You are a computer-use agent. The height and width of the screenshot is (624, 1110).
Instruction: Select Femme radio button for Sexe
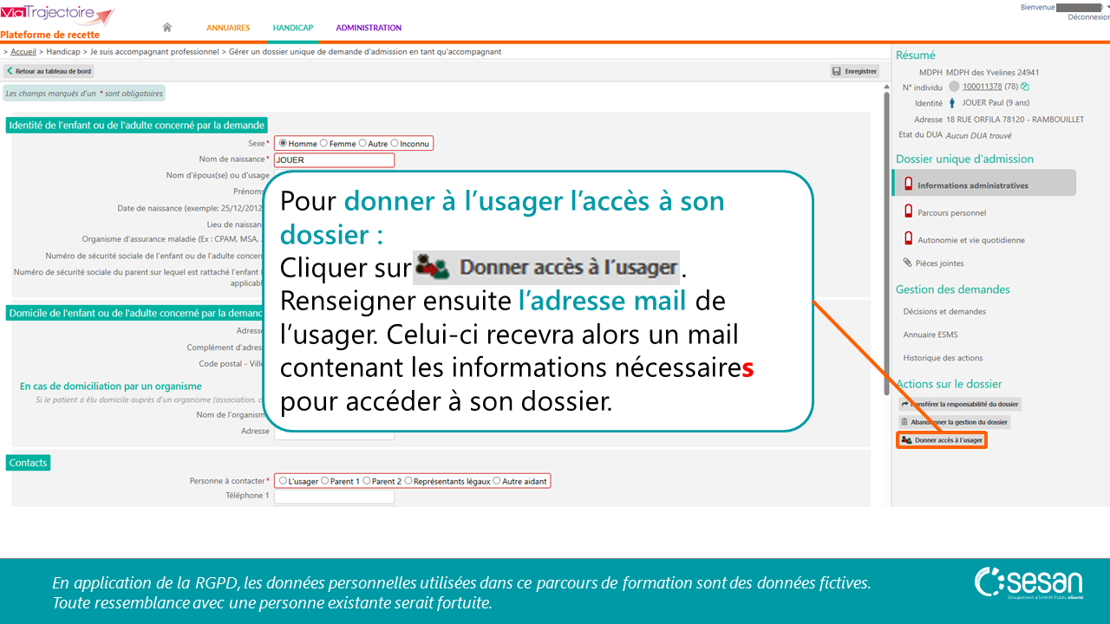pyautogui.click(x=324, y=144)
